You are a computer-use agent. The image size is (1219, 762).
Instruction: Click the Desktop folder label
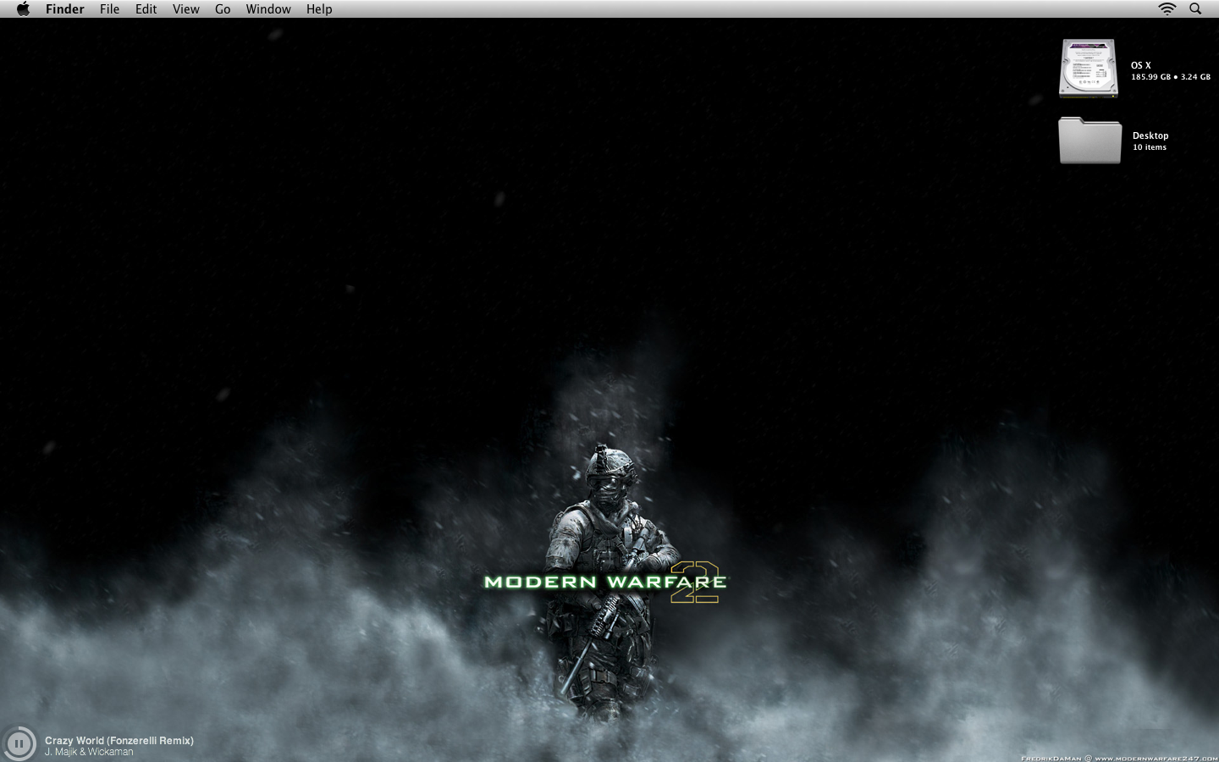pyautogui.click(x=1150, y=135)
